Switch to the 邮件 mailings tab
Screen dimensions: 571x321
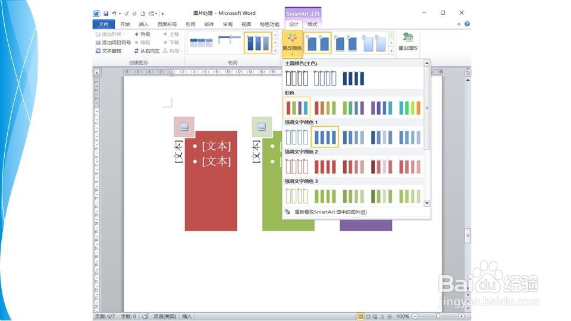[209, 24]
